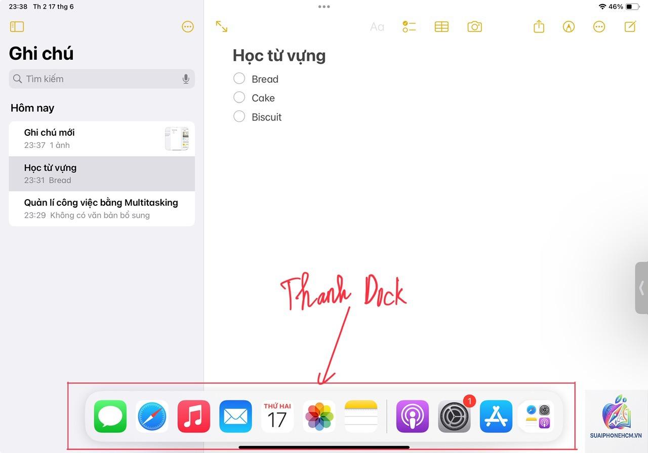The width and height of the screenshot is (648, 453).
Task: Open the note's more options ellipsis
Action: (x=599, y=27)
